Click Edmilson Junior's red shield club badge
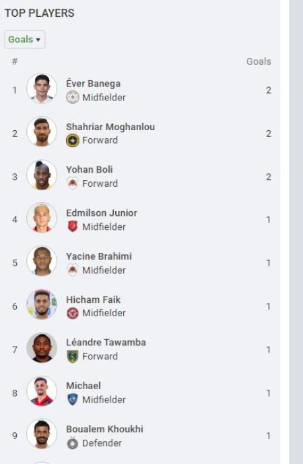This screenshot has height=464, width=303. click(72, 227)
